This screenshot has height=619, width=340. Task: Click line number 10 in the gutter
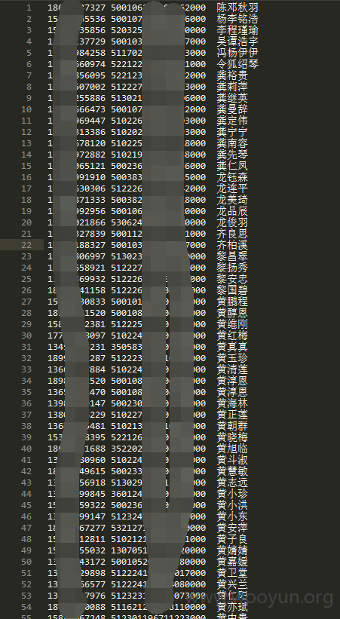(x=26, y=109)
